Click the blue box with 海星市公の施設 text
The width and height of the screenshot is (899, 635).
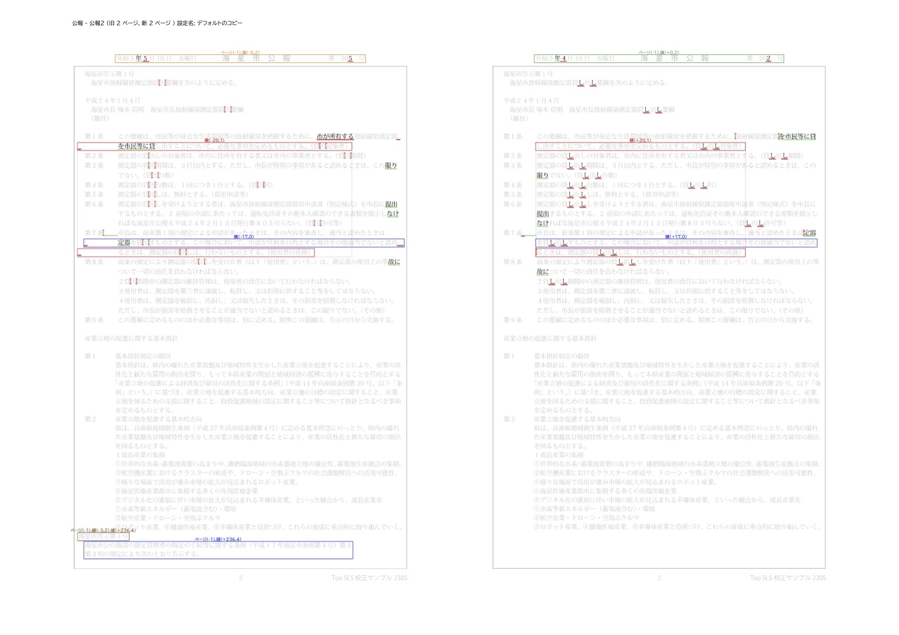[218, 550]
